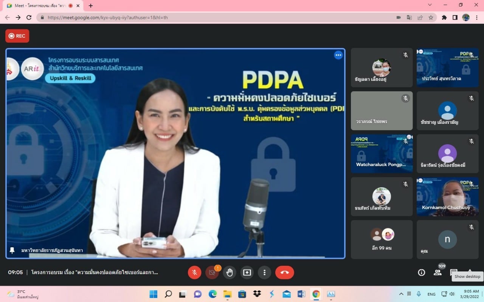484x302 pixels.
Task: Open Chrome extensions puzzle icon
Action: point(444,17)
